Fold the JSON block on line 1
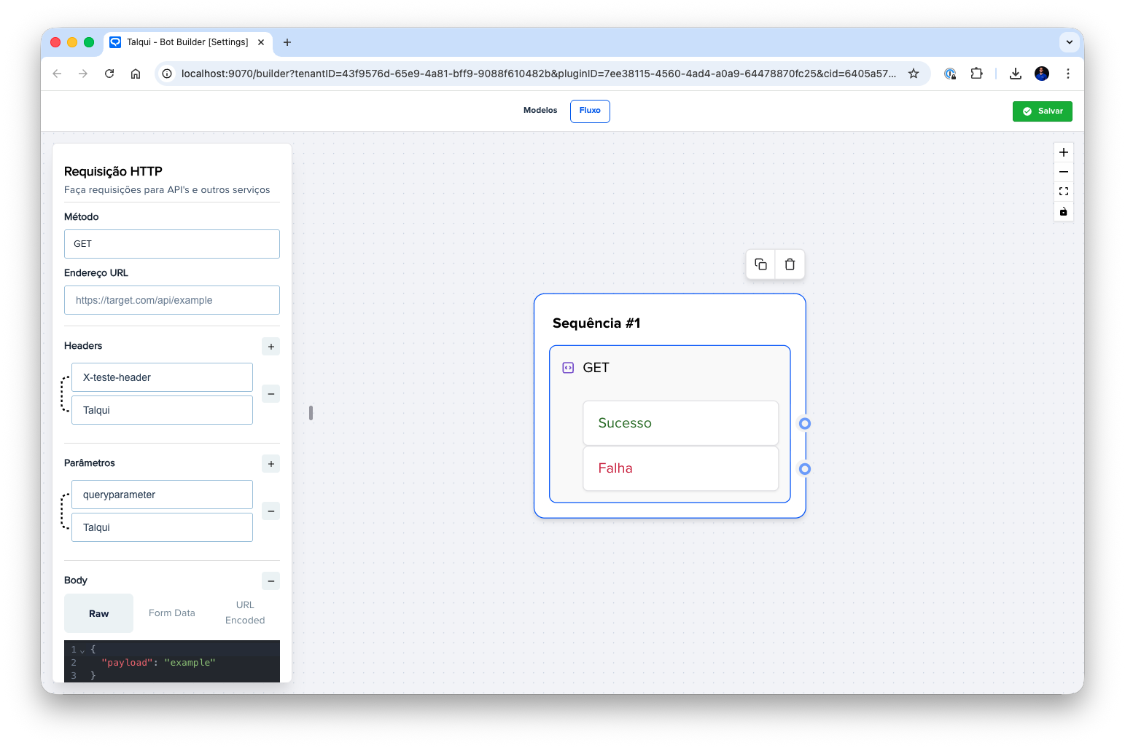Image resolution: width=1125 pixels, height=748 pixels. click(x=82, y=650)
